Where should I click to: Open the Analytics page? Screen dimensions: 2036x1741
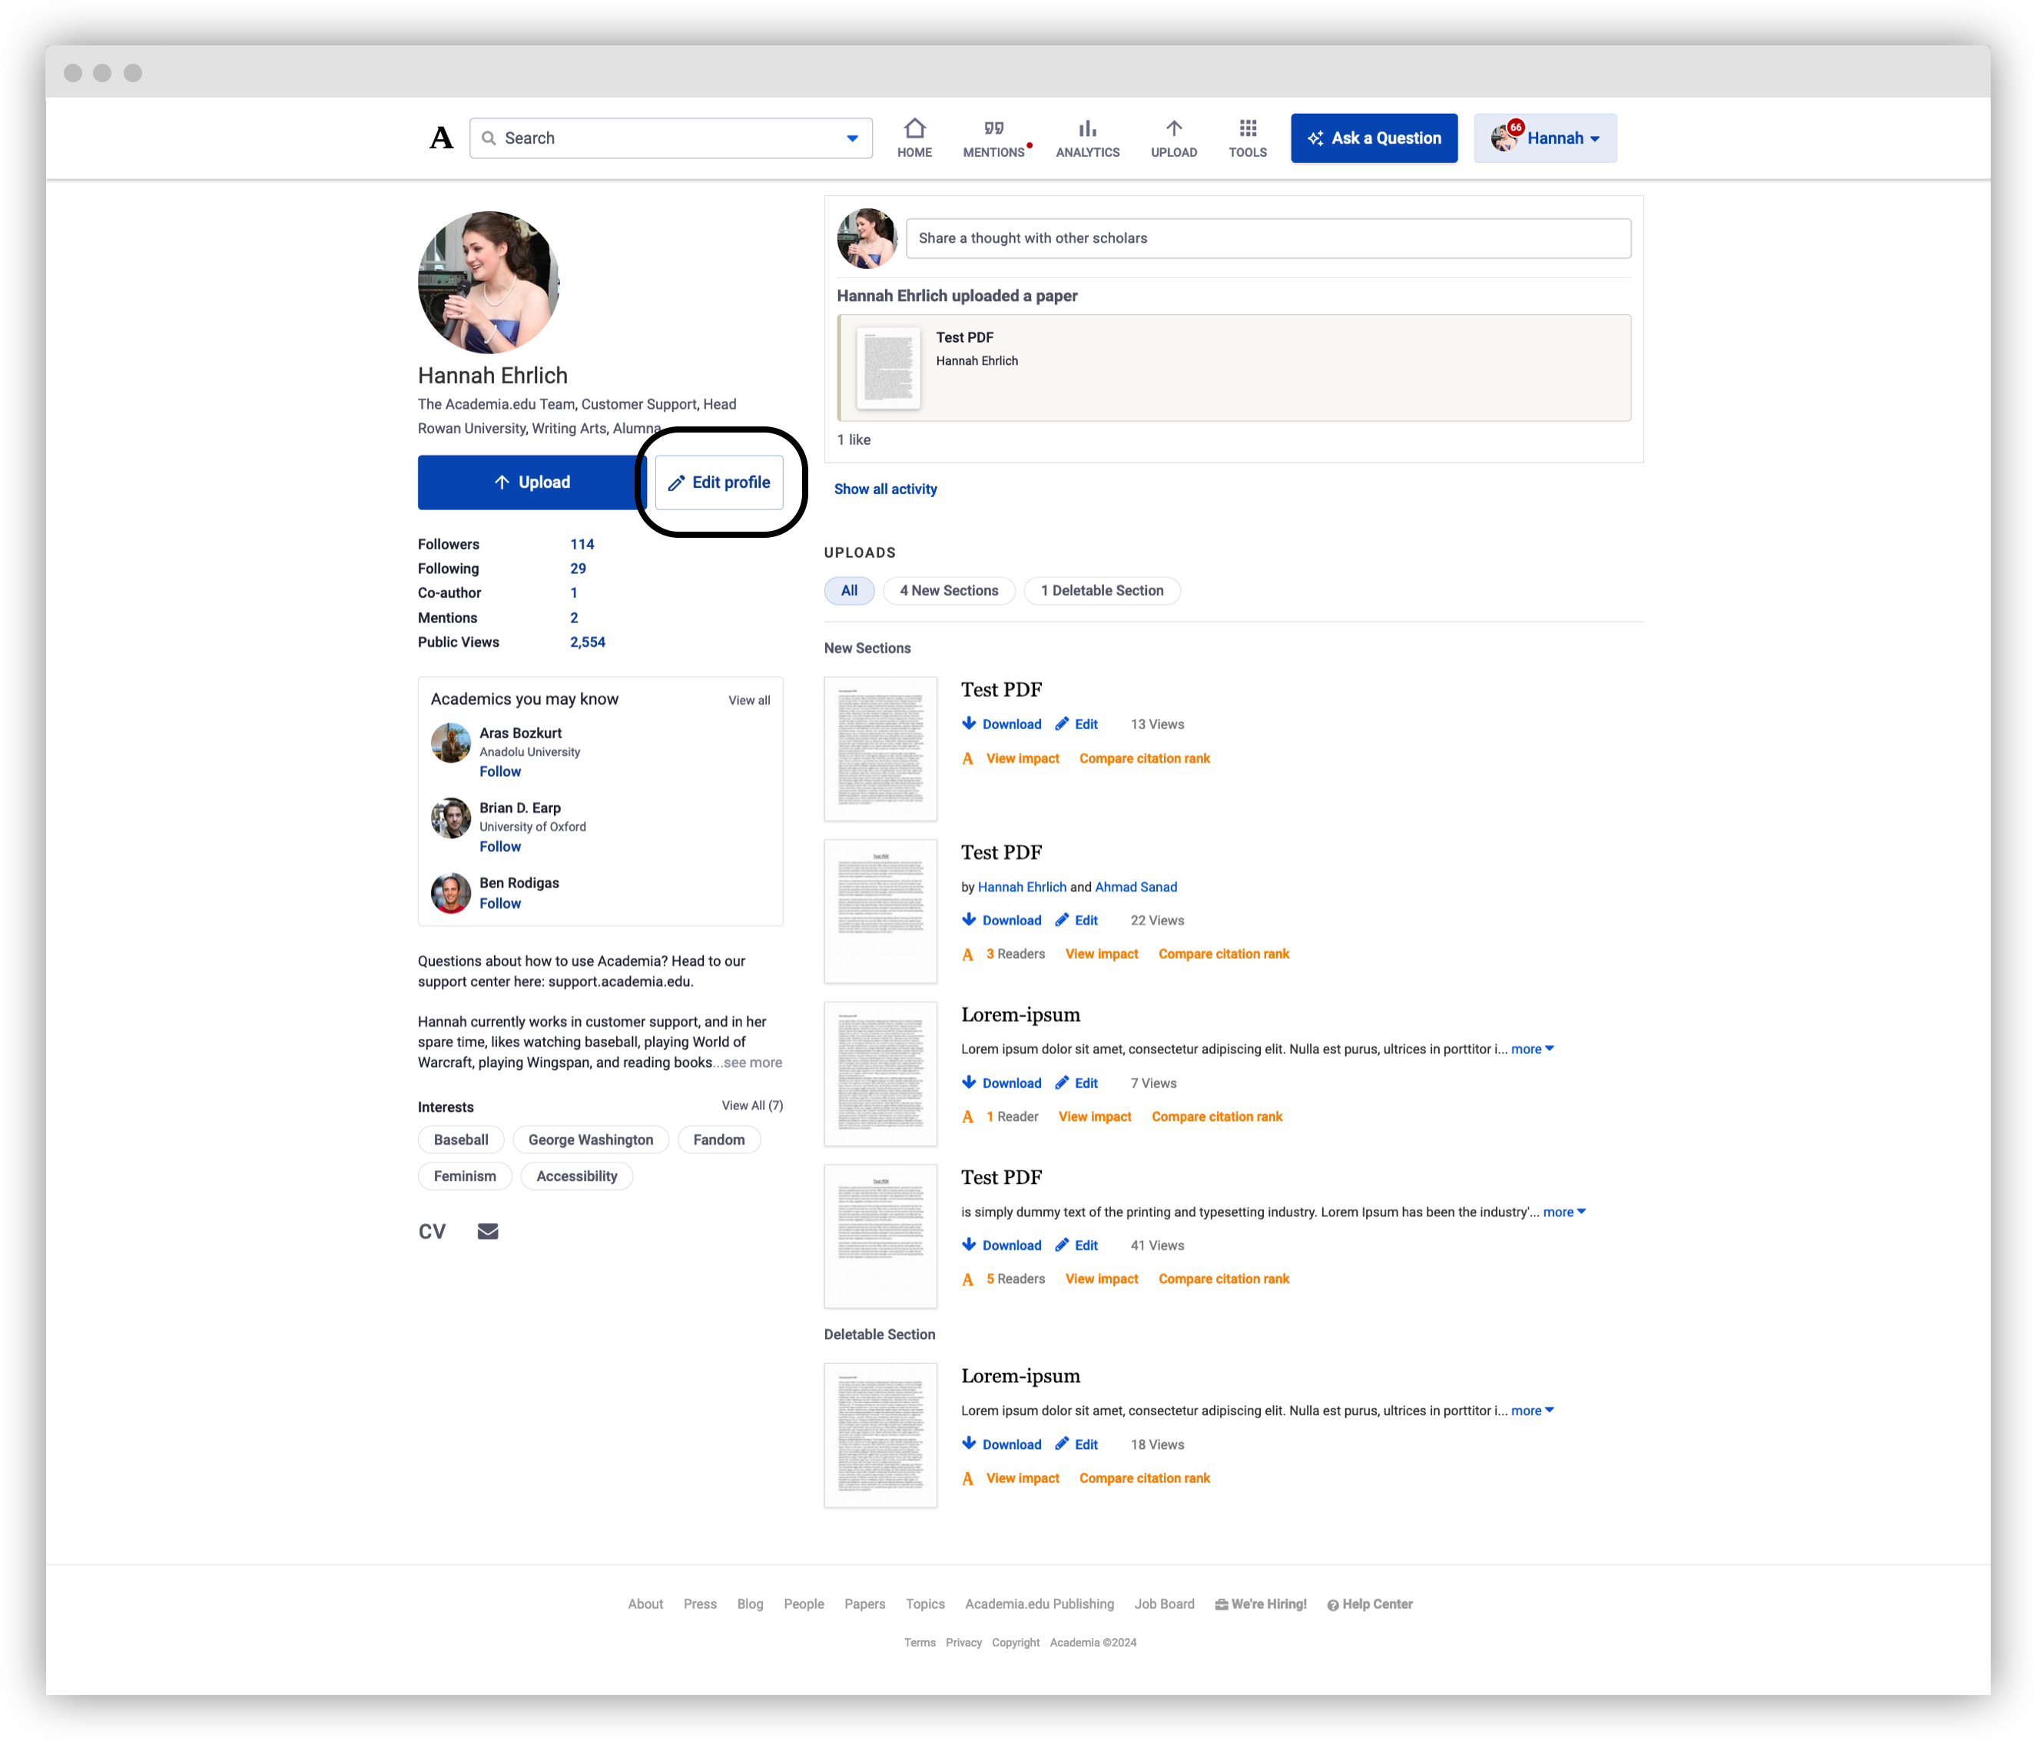[1088, 138]
